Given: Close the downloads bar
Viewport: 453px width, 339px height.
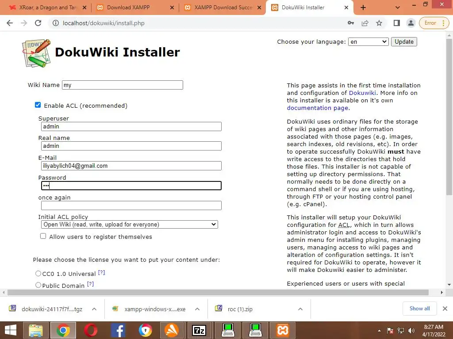Looking at the screenshot, I should coord(445,309).
